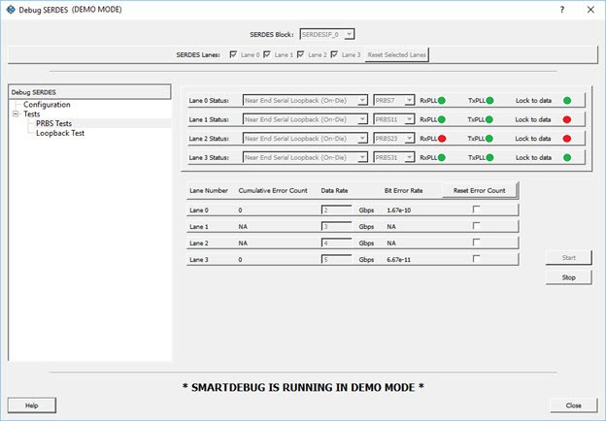Click the Debug SERDES title bar app icon
This screenshot has height=421, width=606.
9,9
